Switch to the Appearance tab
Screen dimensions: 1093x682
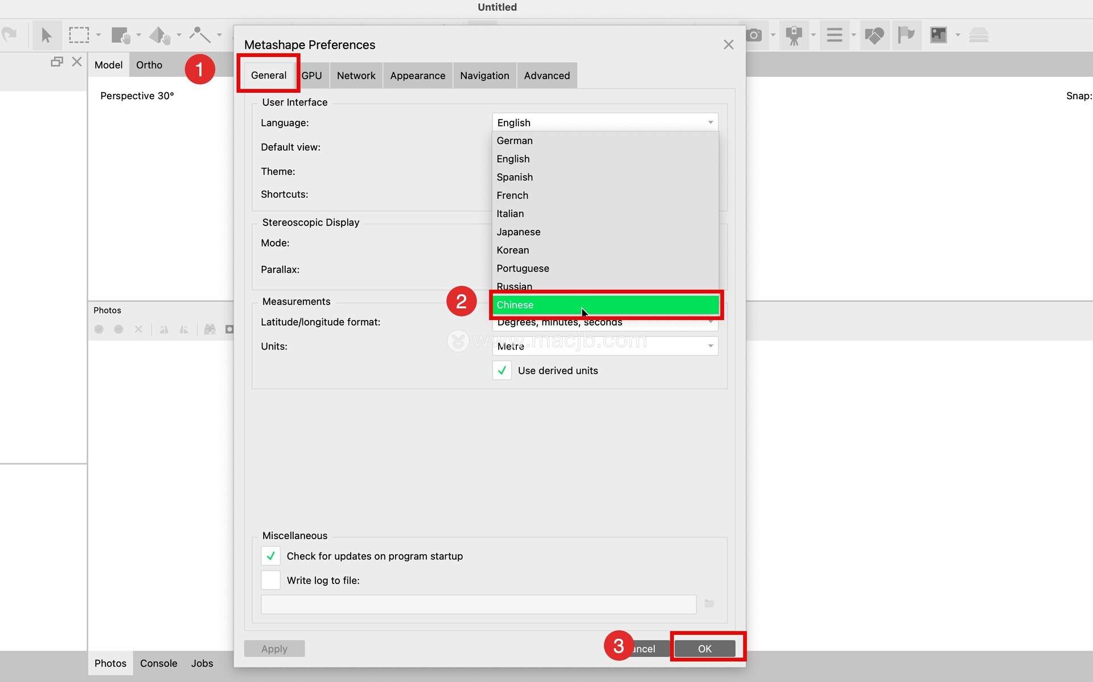click(x=417, y=76)
